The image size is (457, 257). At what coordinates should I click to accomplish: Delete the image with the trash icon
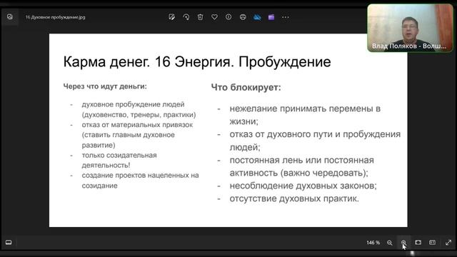click(200, 17)
